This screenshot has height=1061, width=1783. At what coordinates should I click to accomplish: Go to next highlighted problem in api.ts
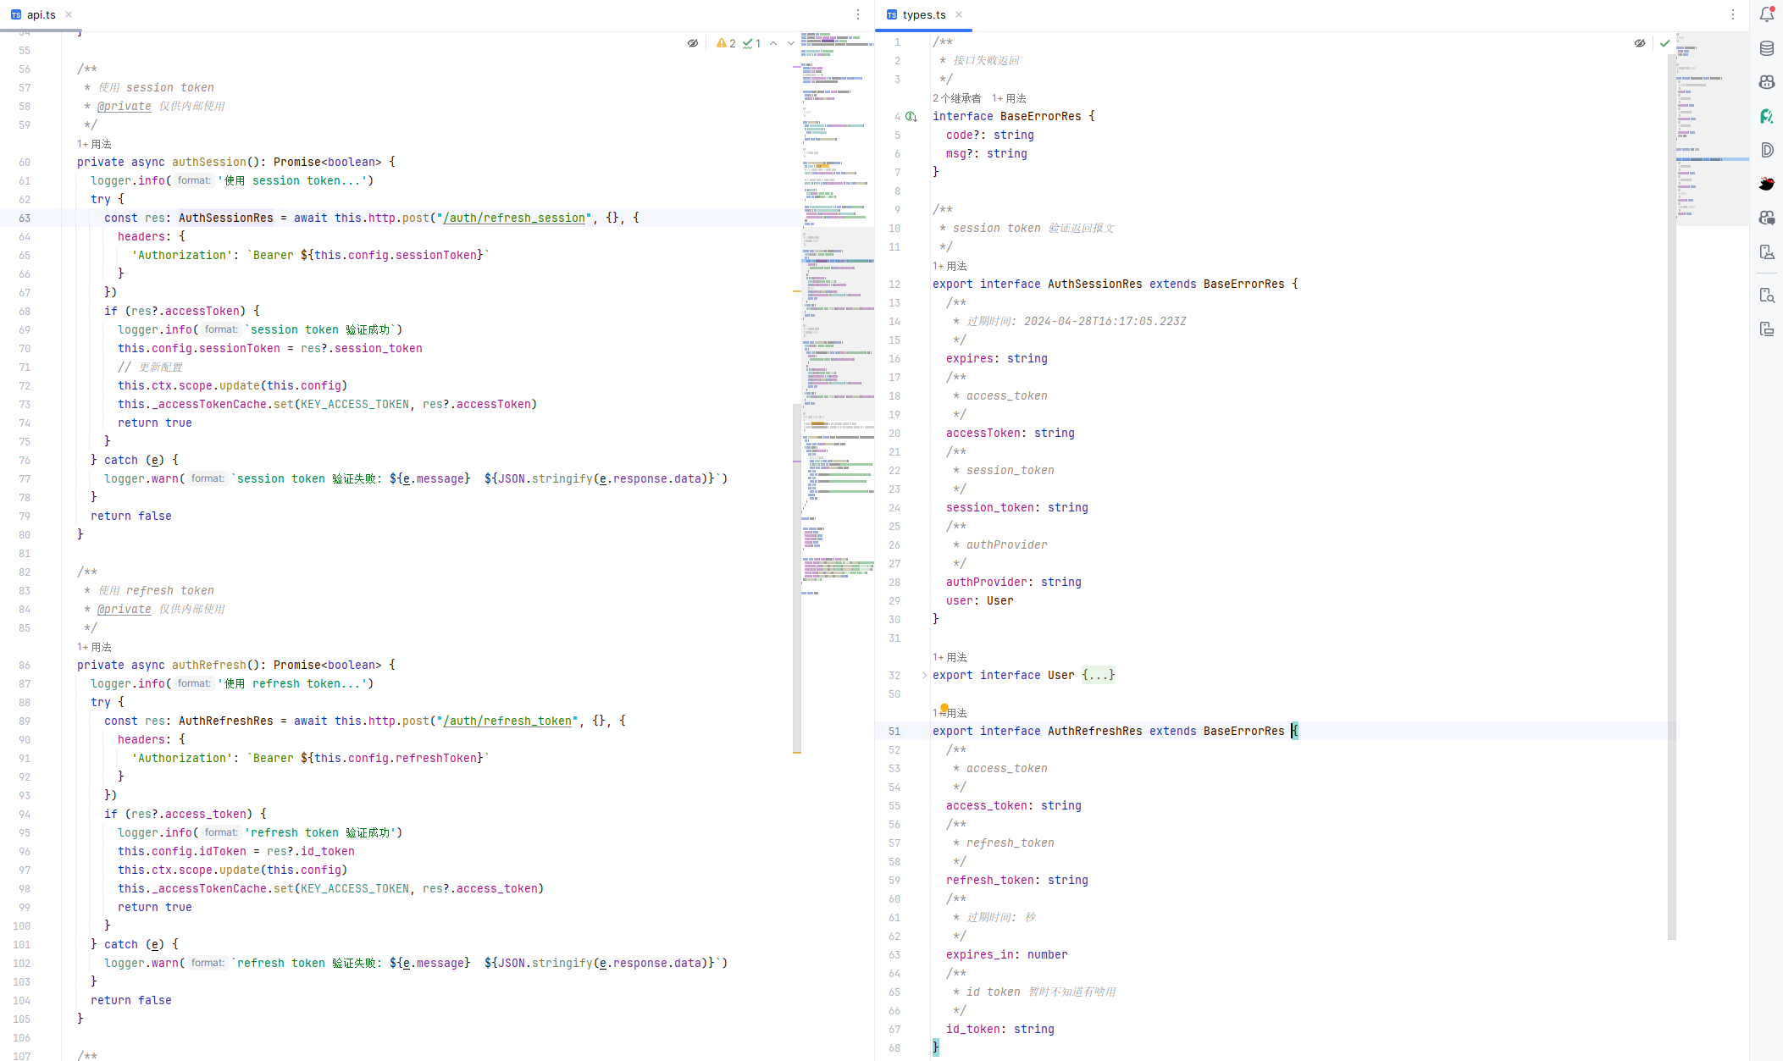coord(791,43)
